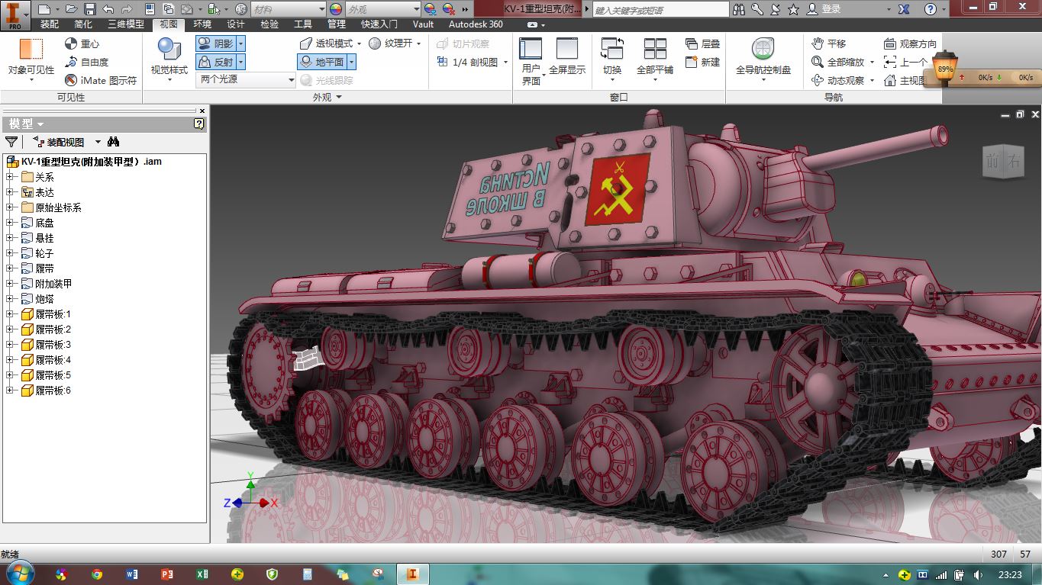Switch to the 设计 ribbon tab
This screenshot has width=1042, height=585.
(236, 24)
